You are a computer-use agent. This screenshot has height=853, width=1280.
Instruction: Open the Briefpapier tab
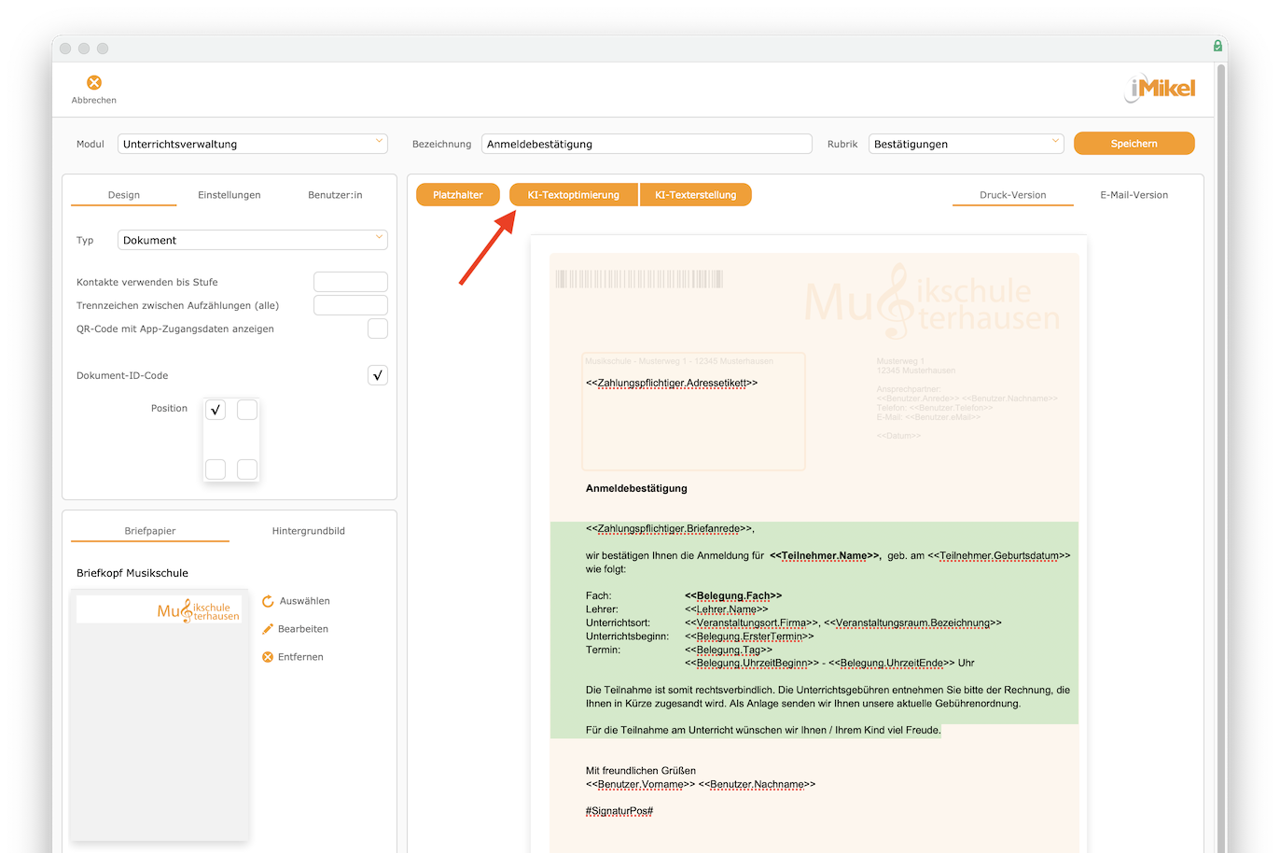(150, 531)
